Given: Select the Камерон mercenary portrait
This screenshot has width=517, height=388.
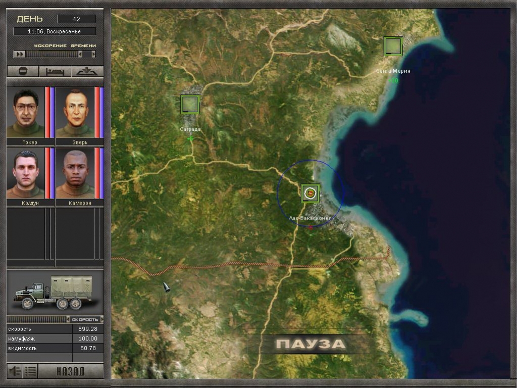Looking at the screenshot, I should coord(75,173).
